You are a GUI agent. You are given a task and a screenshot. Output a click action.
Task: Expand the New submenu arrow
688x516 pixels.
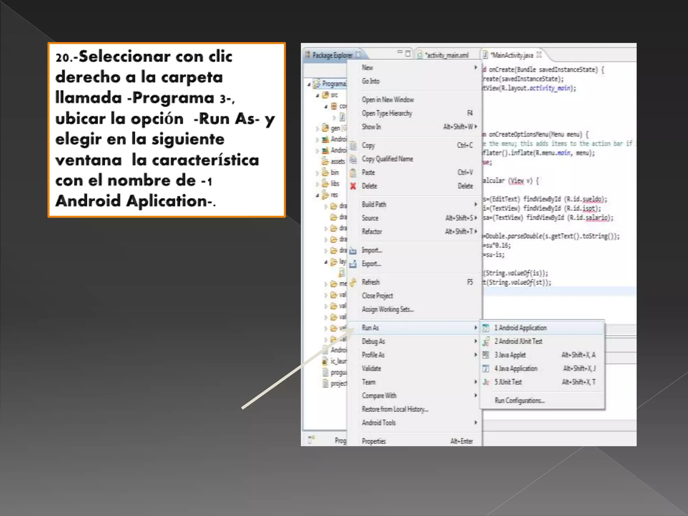pyautogui.click(x=476, y=68)
